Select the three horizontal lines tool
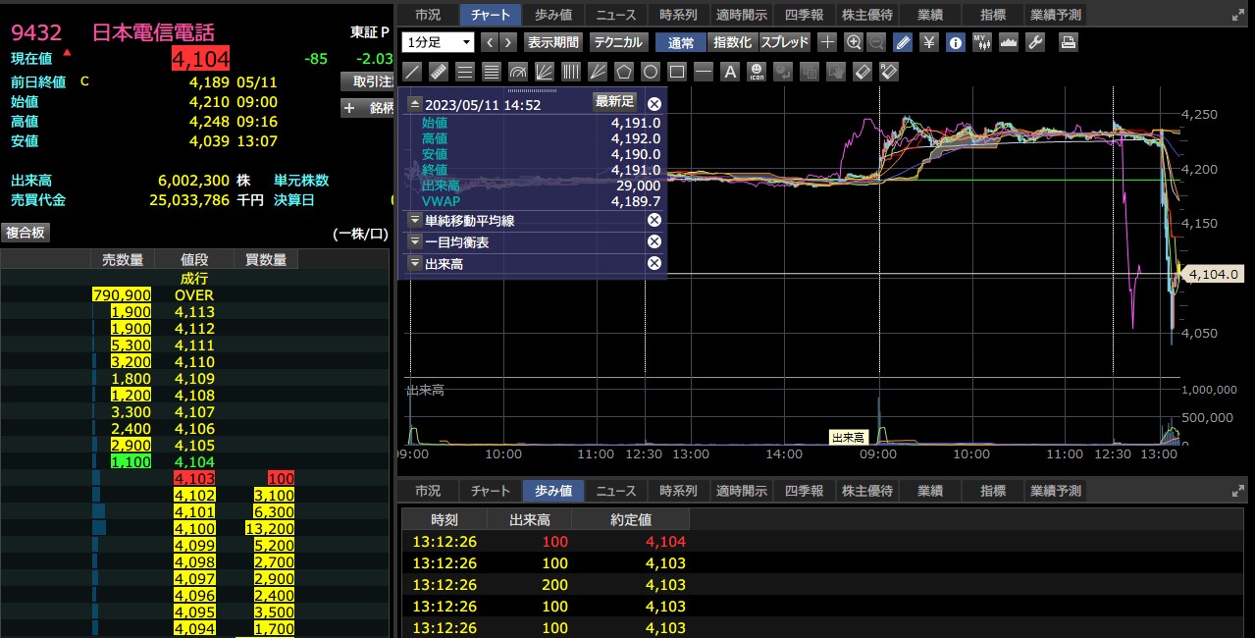This screenshot has width=1255, height=638. pyautogui.click(x=465, y=72)
